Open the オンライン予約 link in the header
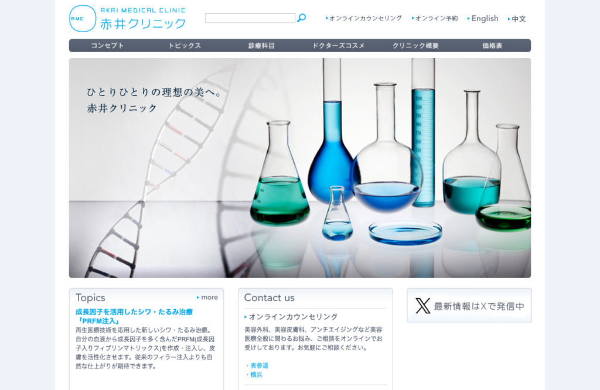Viewport: 600px width, 390px height. coord(435,18)
